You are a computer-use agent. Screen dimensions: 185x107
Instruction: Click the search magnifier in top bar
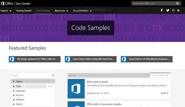coord(177,3)
